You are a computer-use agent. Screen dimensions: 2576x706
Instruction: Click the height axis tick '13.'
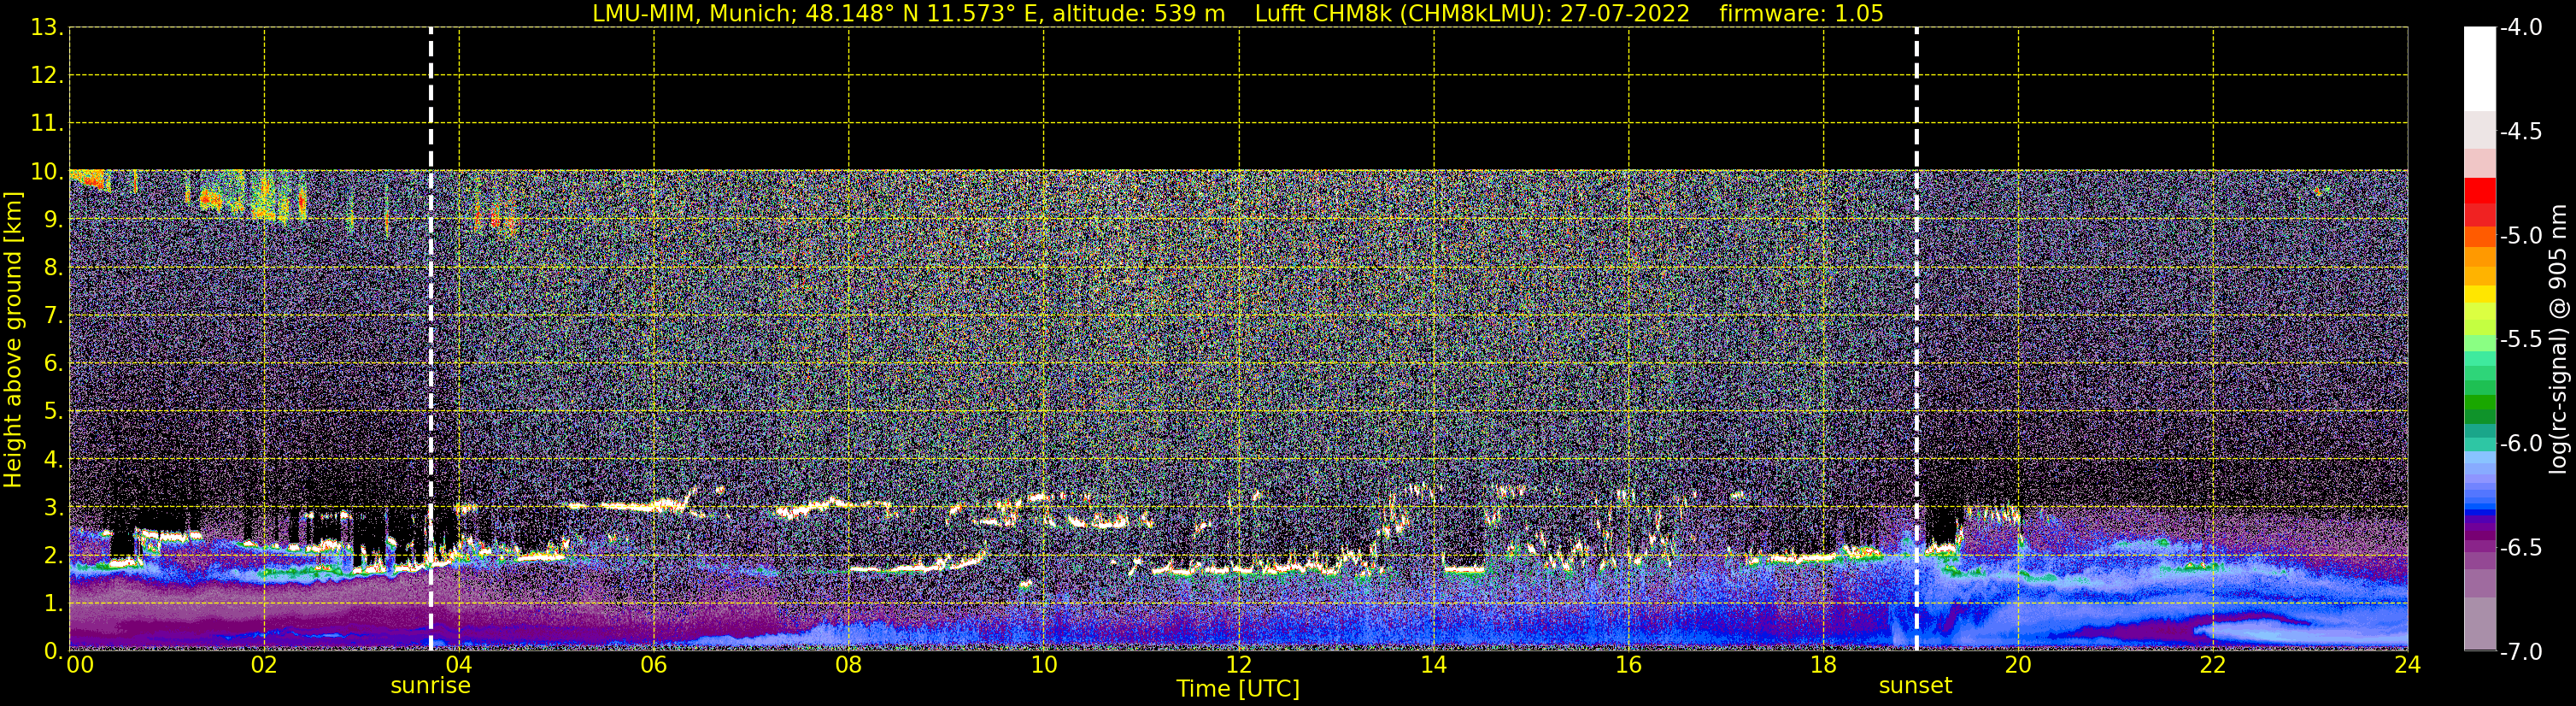pos(48,28)
